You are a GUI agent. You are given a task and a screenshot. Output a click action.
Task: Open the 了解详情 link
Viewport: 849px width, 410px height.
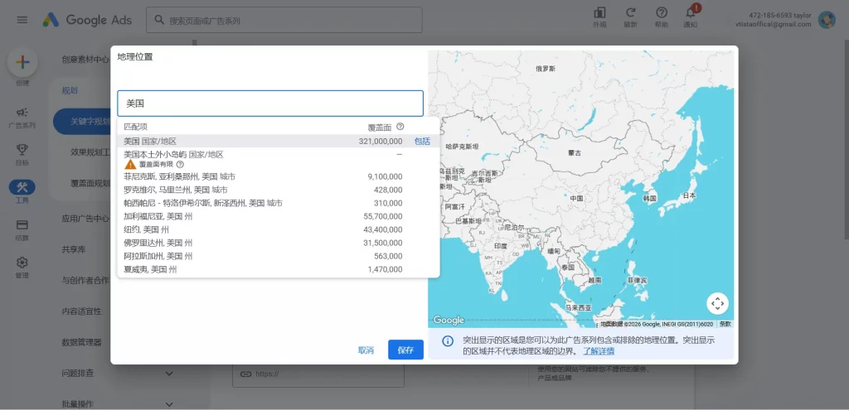pyautogui.click(x=599, y=351)
